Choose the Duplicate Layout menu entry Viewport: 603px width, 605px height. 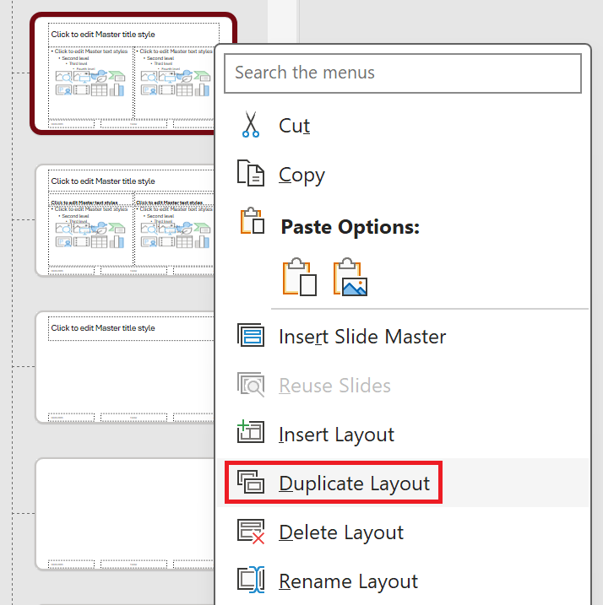tap(354, 483)
